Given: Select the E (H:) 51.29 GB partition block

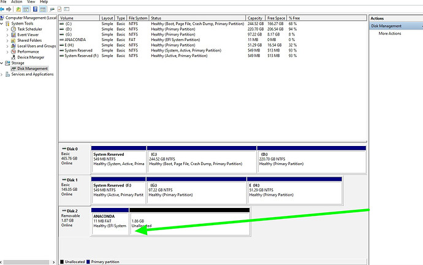Looking at the screenshot, I should pyautogui.click(x=295, y=191).
